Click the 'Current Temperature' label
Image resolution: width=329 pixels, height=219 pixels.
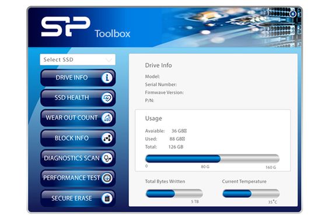pyautogui.click(x=244, y=182)
